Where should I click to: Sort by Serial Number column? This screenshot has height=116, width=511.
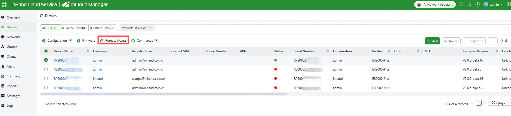(328, 51)
